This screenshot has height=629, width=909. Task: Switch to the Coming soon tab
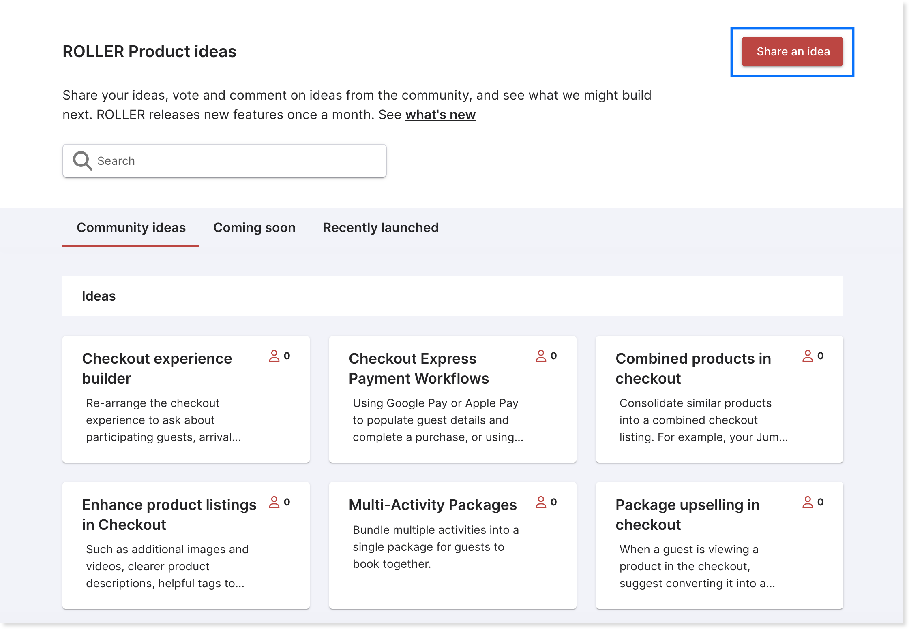[254, 228]
